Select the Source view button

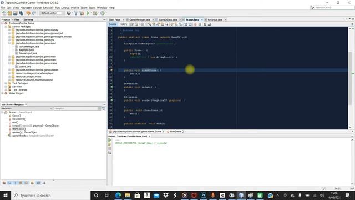pyautogui.click(x=113, y=24)
